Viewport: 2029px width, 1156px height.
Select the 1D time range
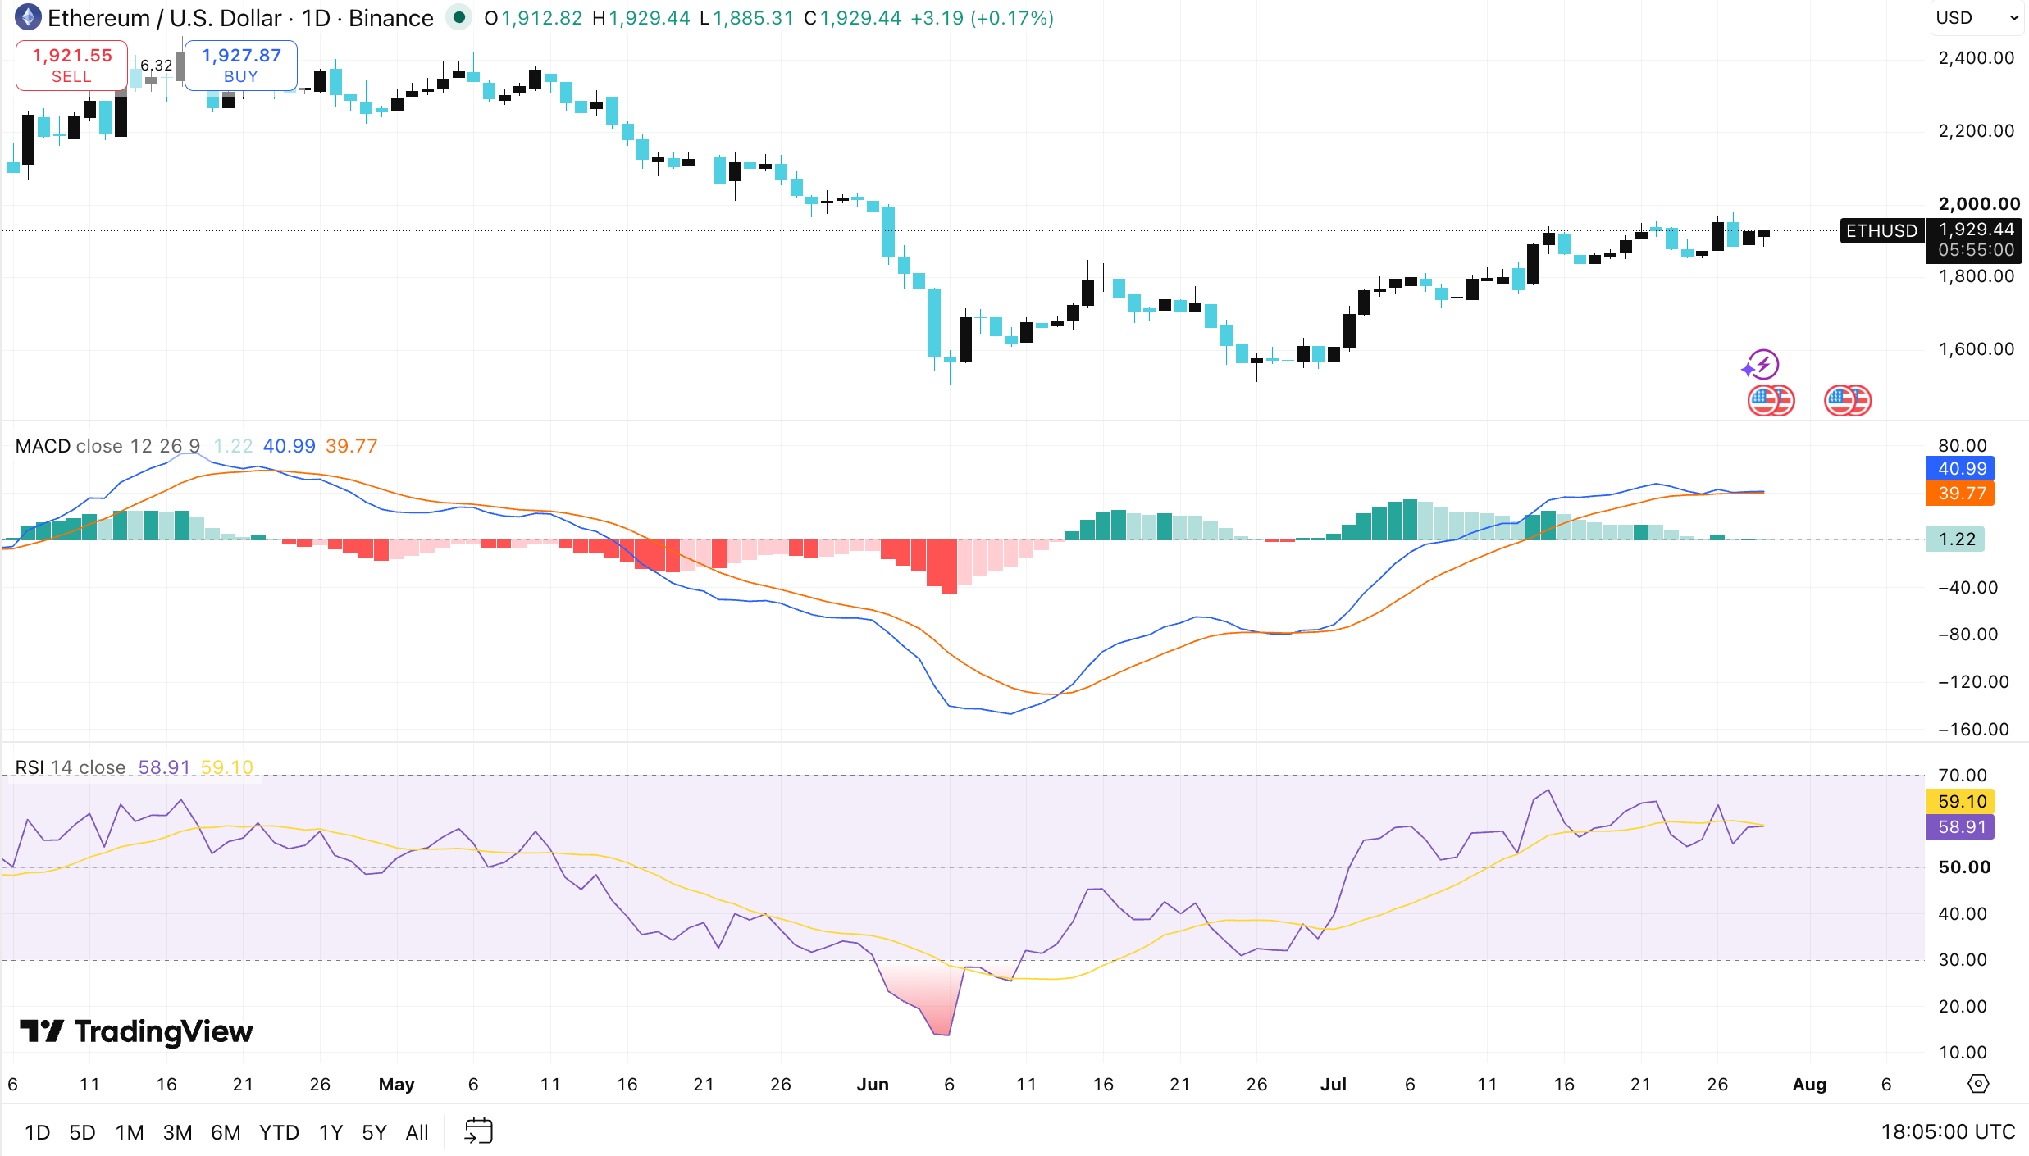pyautogui.click(x=38, y=1132)
